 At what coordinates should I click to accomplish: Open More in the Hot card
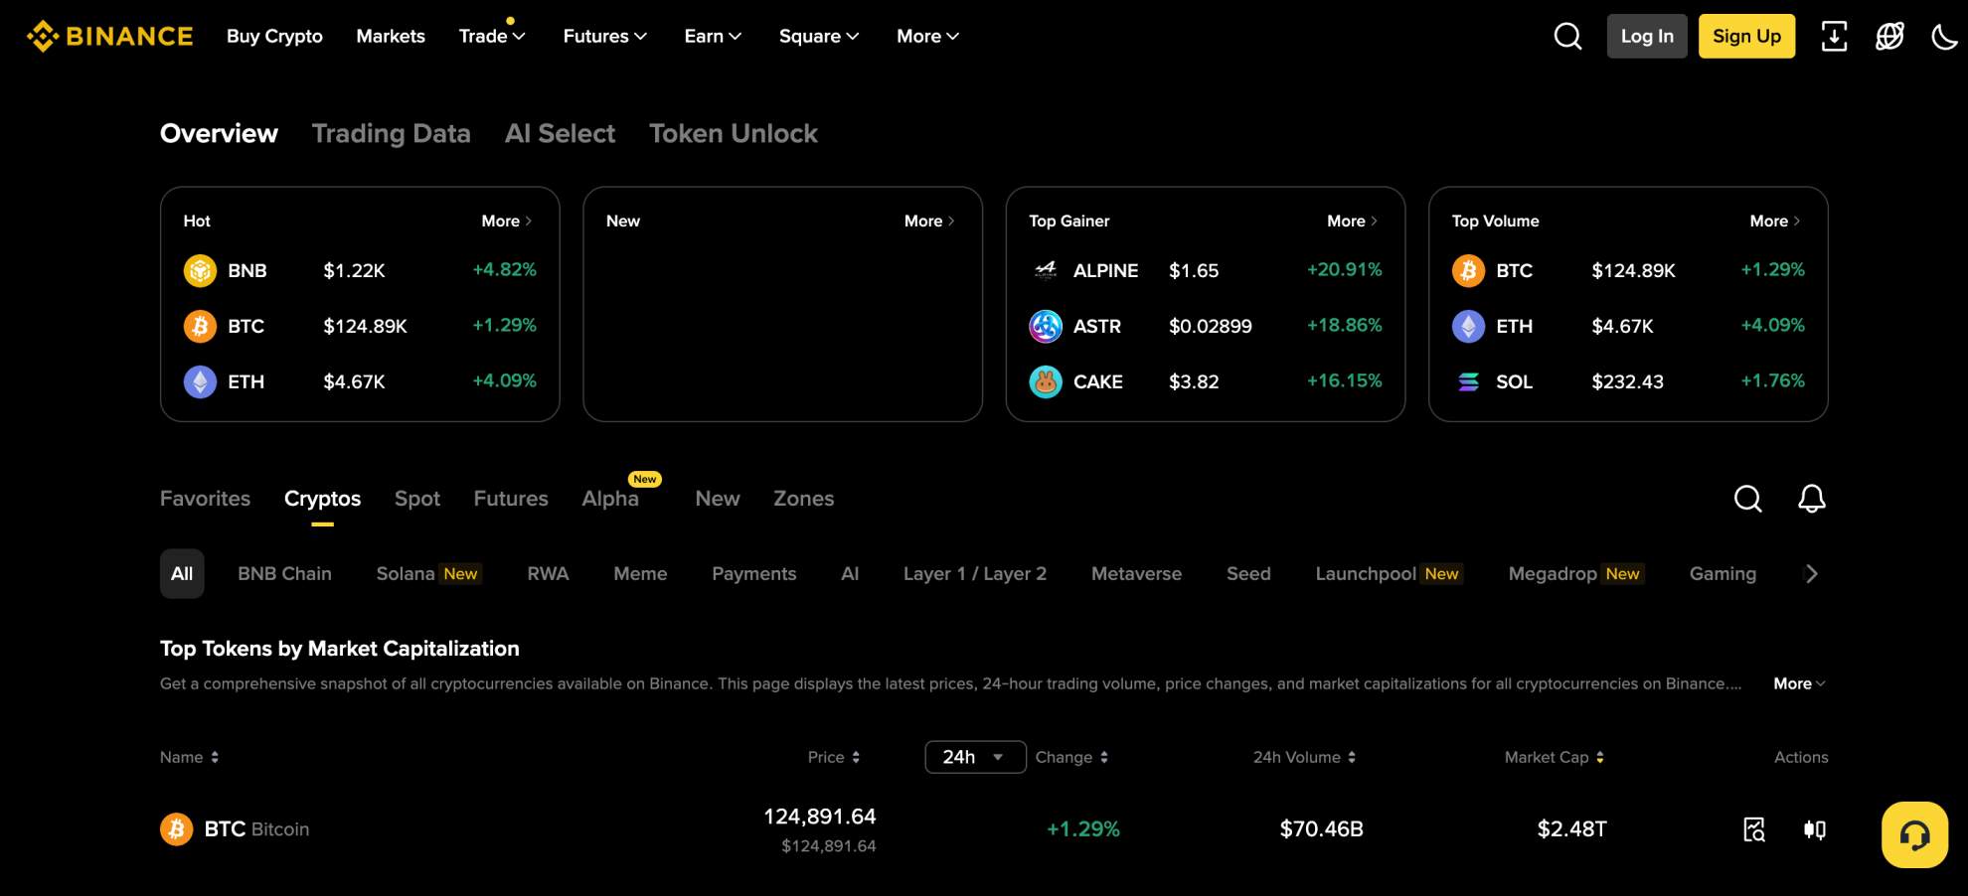click(507, 221)
